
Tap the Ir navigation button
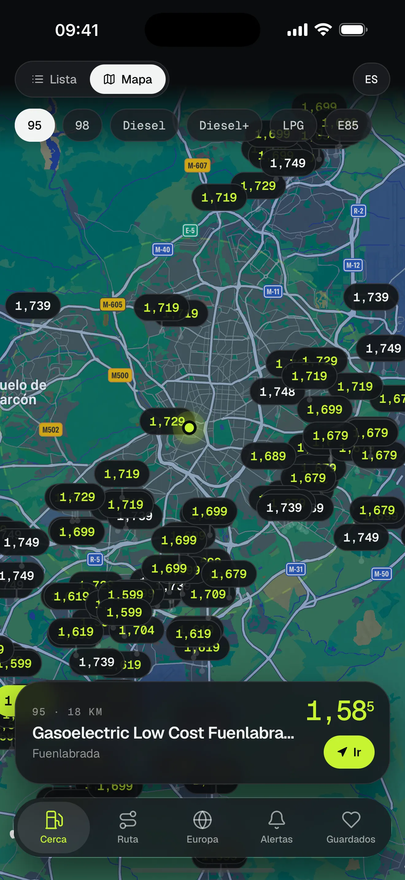point(349,752)
